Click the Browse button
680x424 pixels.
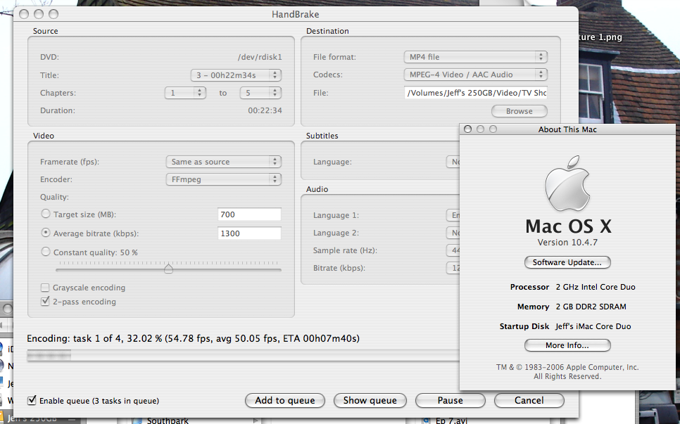click(x=519, y=111)
